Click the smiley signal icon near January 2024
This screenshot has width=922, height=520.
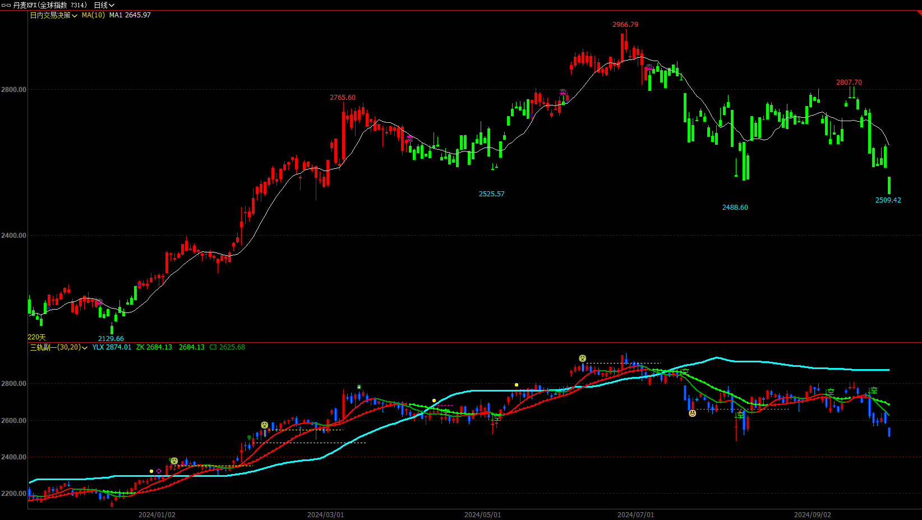point(174,461)
